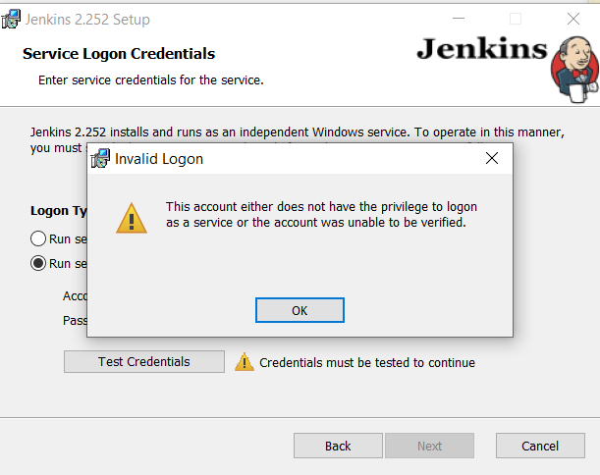Click the 'Invalid Logon' dialog title text
600x475 pixels.
(159, 159)
